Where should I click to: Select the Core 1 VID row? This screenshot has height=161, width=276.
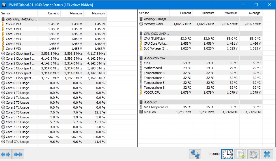click(53, 29)
